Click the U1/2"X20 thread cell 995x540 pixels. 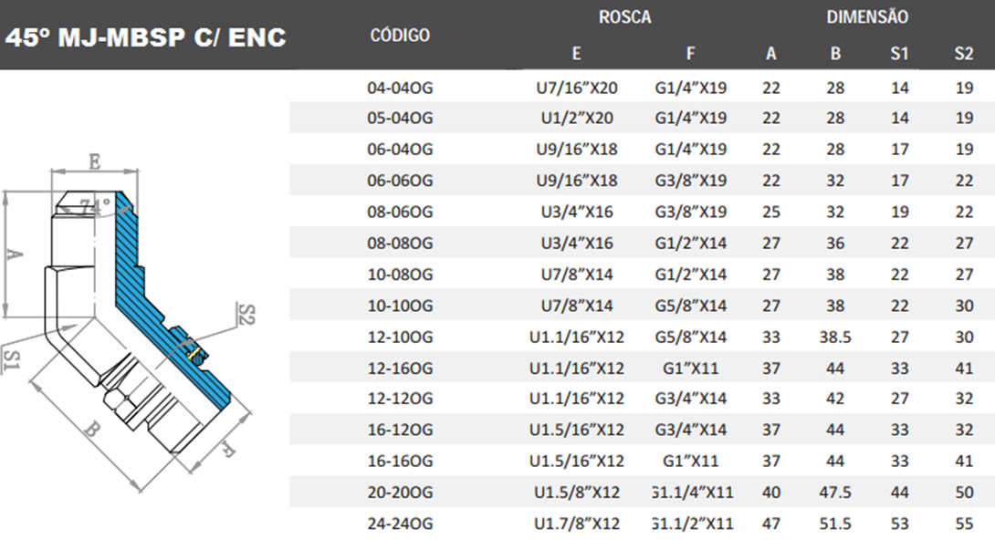[577, 119]
